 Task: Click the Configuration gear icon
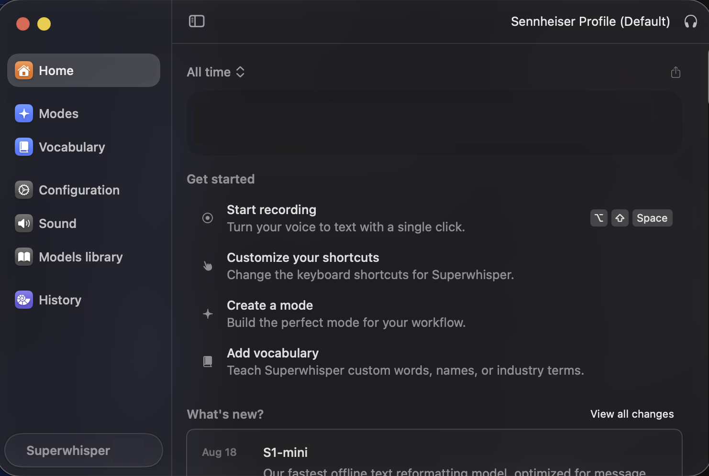[24, 190]
